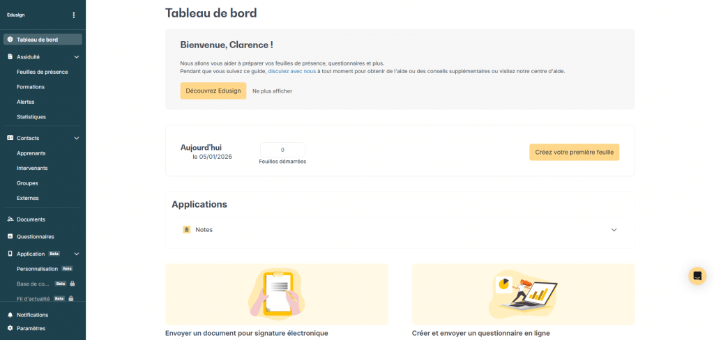The width and height of the screenshot is (714, 340).
Task: Go to Tableau de bord
Action: (x=43, y=40)
